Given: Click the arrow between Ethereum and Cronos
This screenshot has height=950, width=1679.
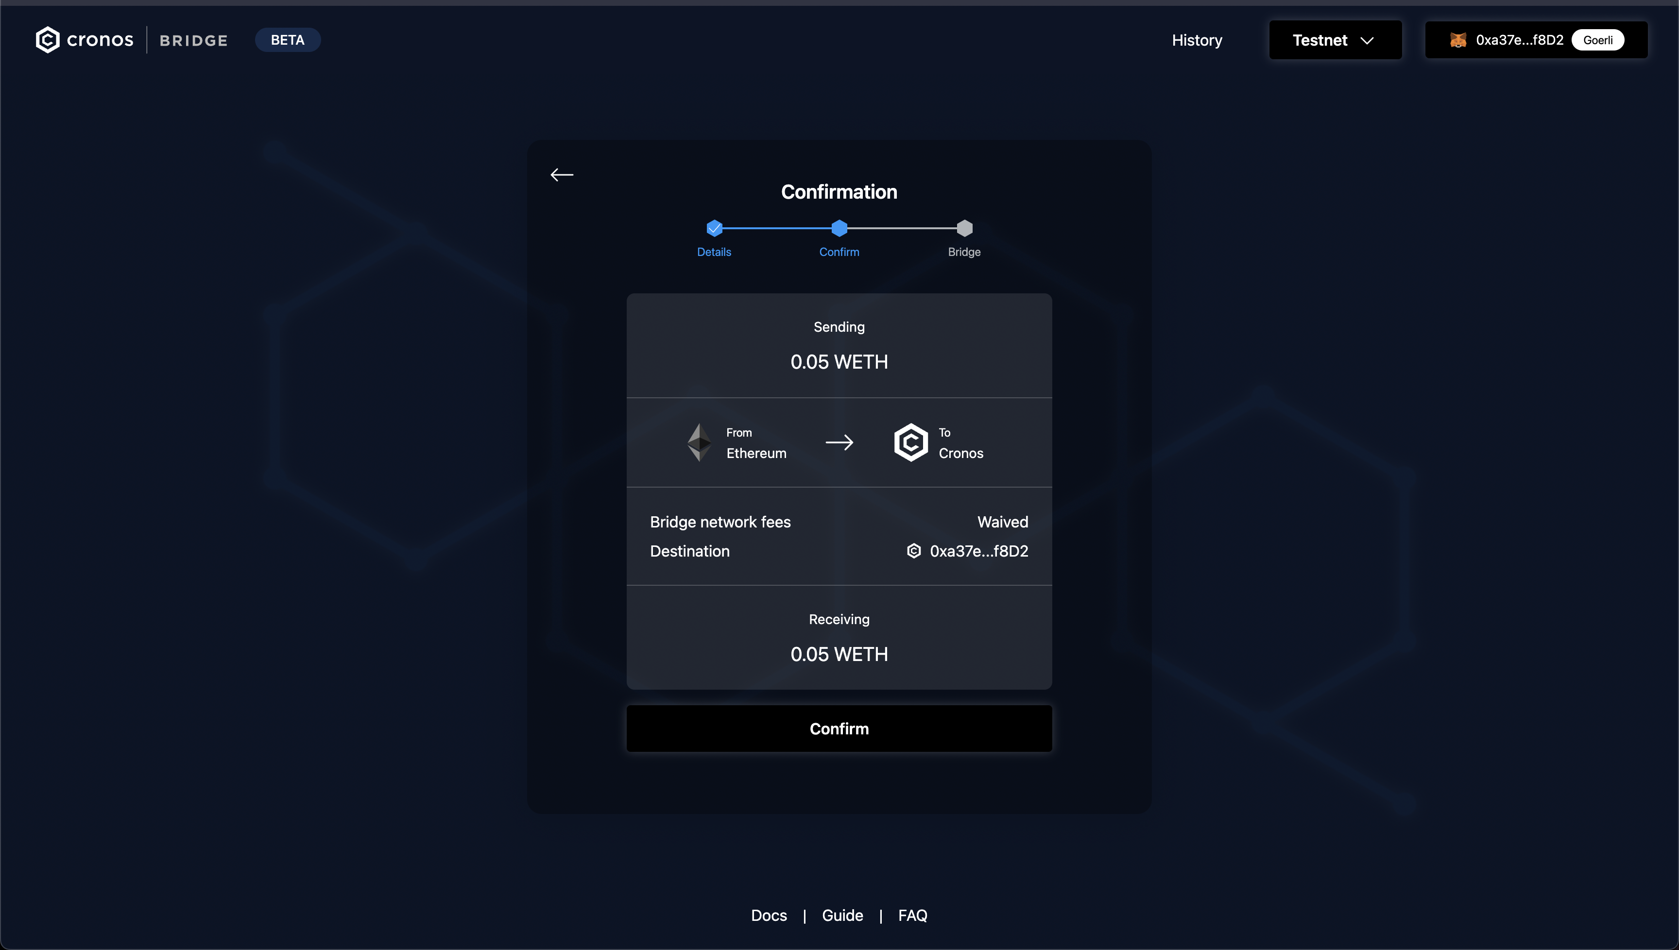Looking at the screenshot, I should pyautogui.click(x=839, y=442).
